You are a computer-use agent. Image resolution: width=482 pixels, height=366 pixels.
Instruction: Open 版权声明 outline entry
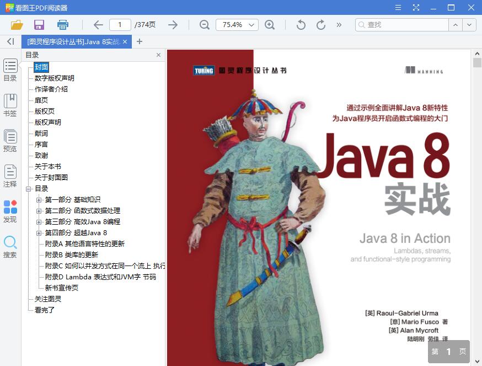[x=47, y=123]
